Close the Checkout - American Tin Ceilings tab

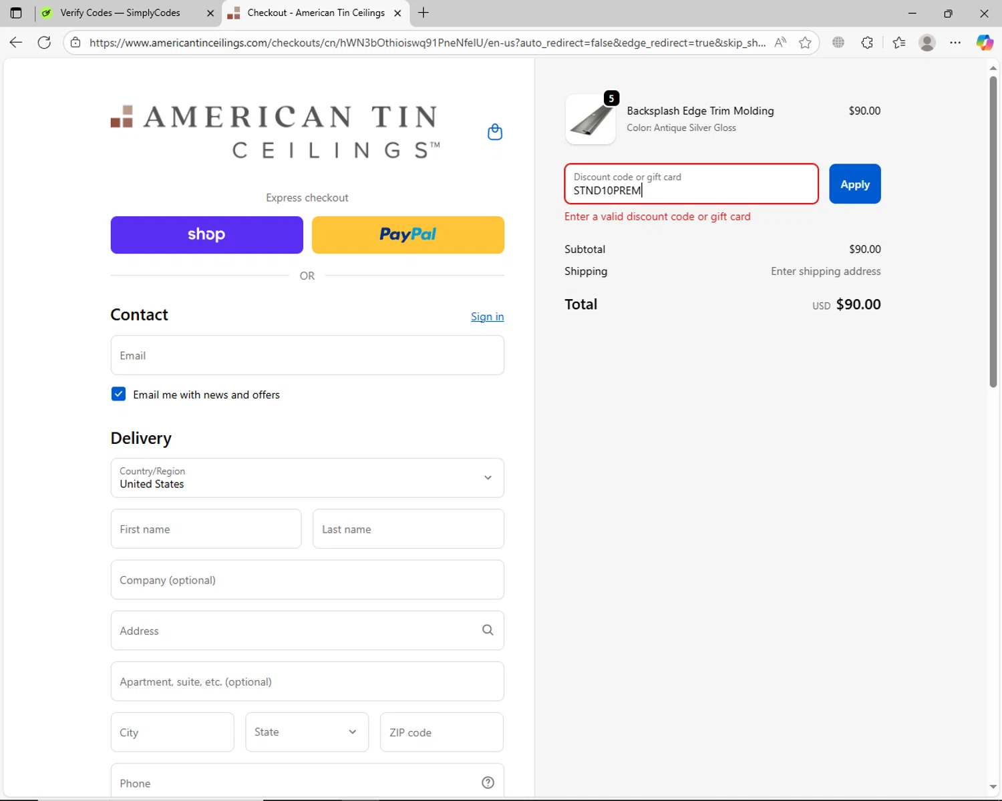point(397,13)
